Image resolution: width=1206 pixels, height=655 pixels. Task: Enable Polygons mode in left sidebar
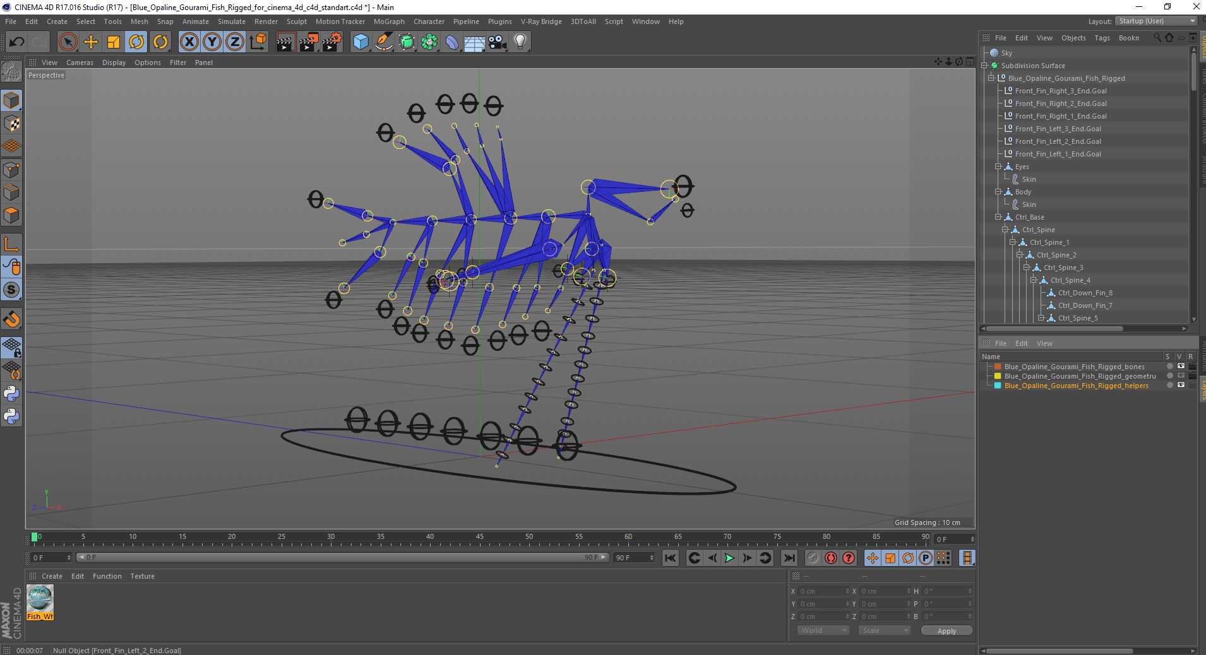(11, 215)
